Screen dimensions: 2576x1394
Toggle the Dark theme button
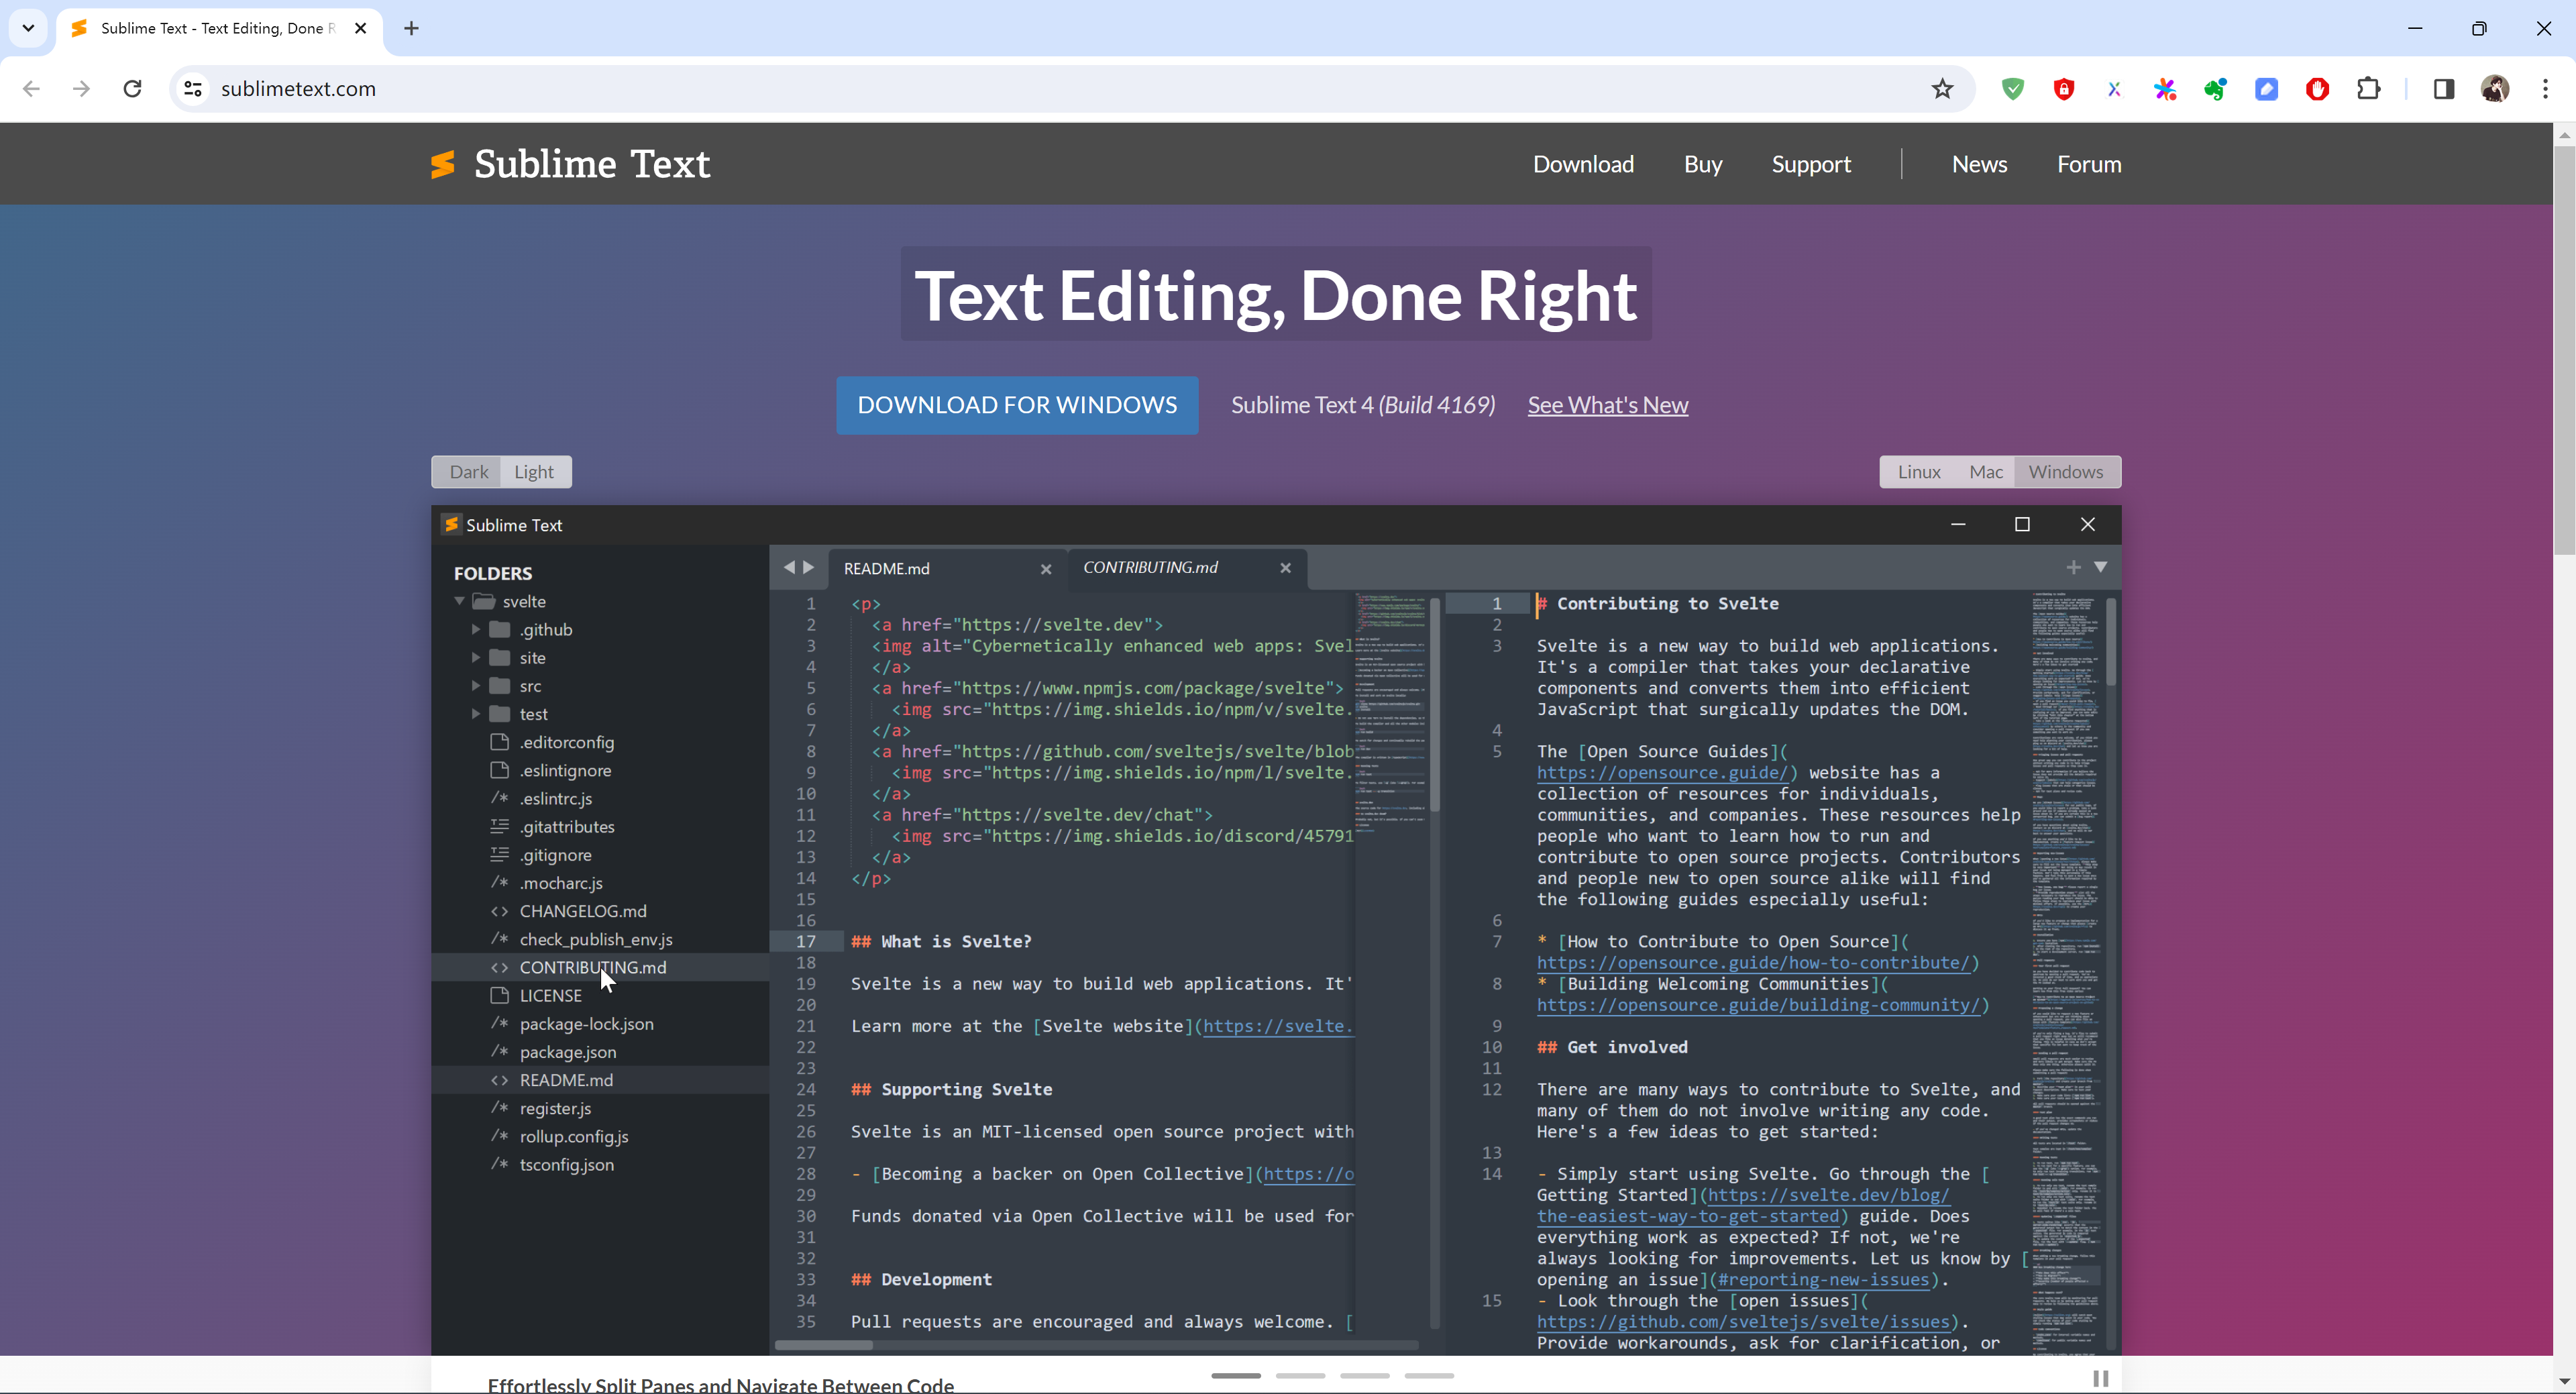[468, 470]
